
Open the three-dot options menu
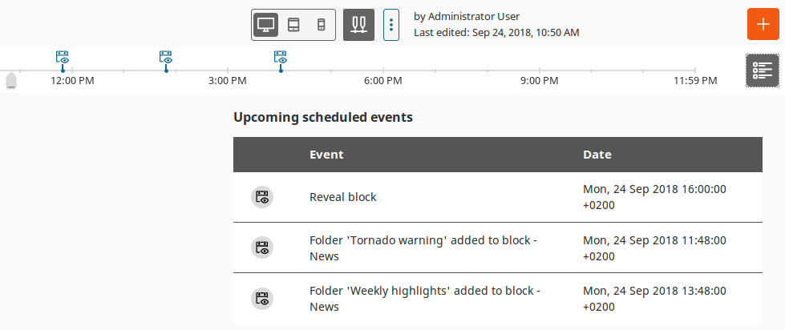pos(390,25)
